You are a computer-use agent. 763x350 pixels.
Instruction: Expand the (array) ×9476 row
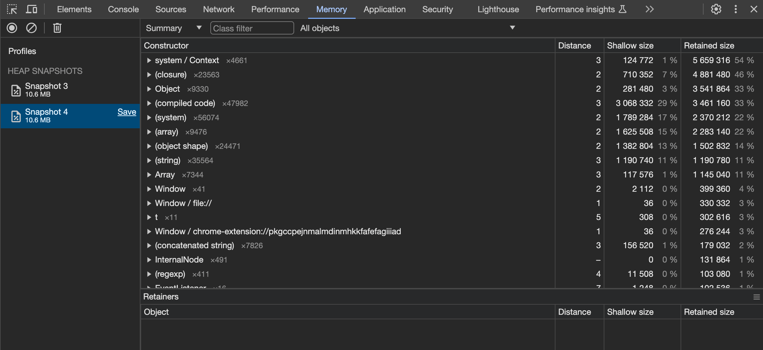149,132
